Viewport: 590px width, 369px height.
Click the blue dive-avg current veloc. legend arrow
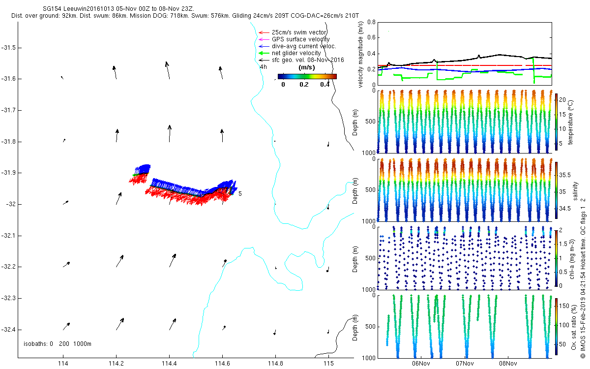tap(264, 46)
